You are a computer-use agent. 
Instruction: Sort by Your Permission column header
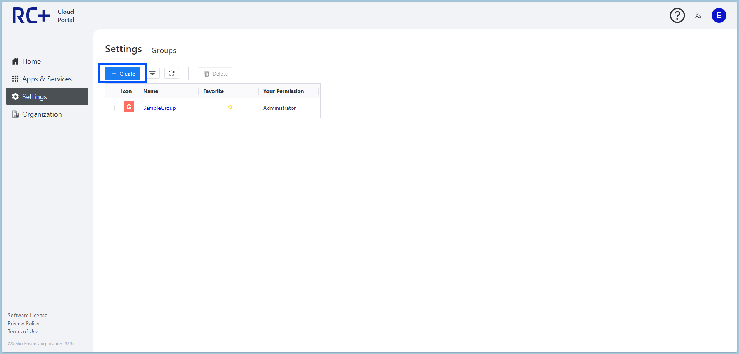(283, 91)
